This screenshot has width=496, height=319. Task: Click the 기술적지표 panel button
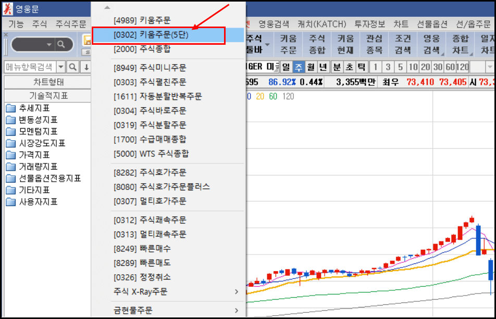(x=48, y=96)
